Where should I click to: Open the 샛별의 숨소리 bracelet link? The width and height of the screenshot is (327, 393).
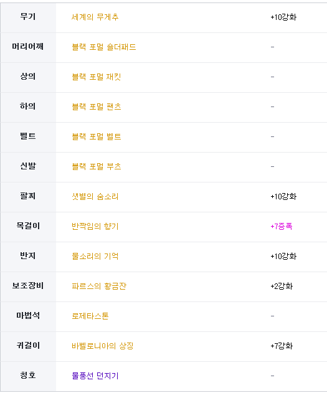(x=95, y=197)
